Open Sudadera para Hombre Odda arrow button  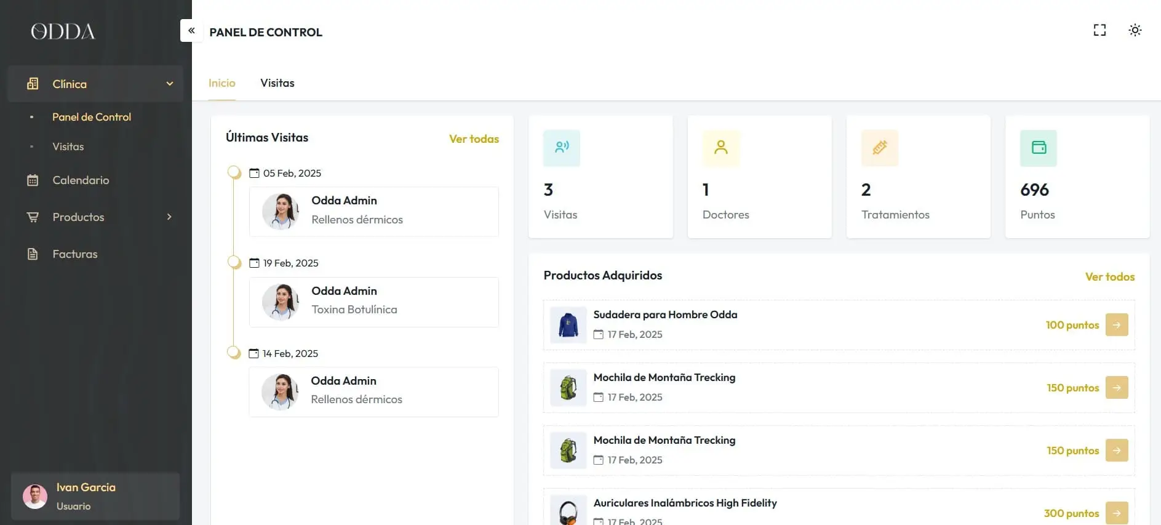coord(1116,325)
